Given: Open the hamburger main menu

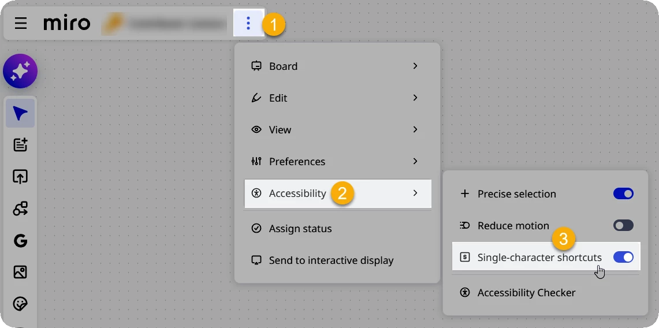Looking at the screenshot, I should (x=21, y=23).
